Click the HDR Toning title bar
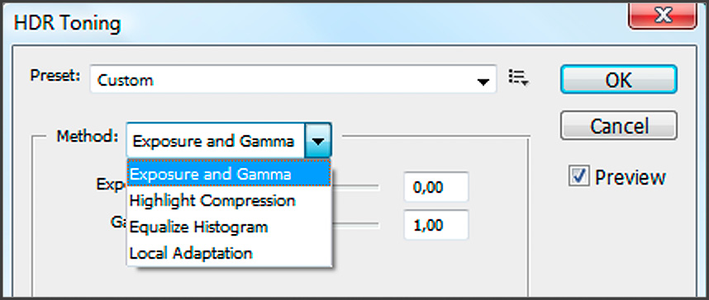 316,22
